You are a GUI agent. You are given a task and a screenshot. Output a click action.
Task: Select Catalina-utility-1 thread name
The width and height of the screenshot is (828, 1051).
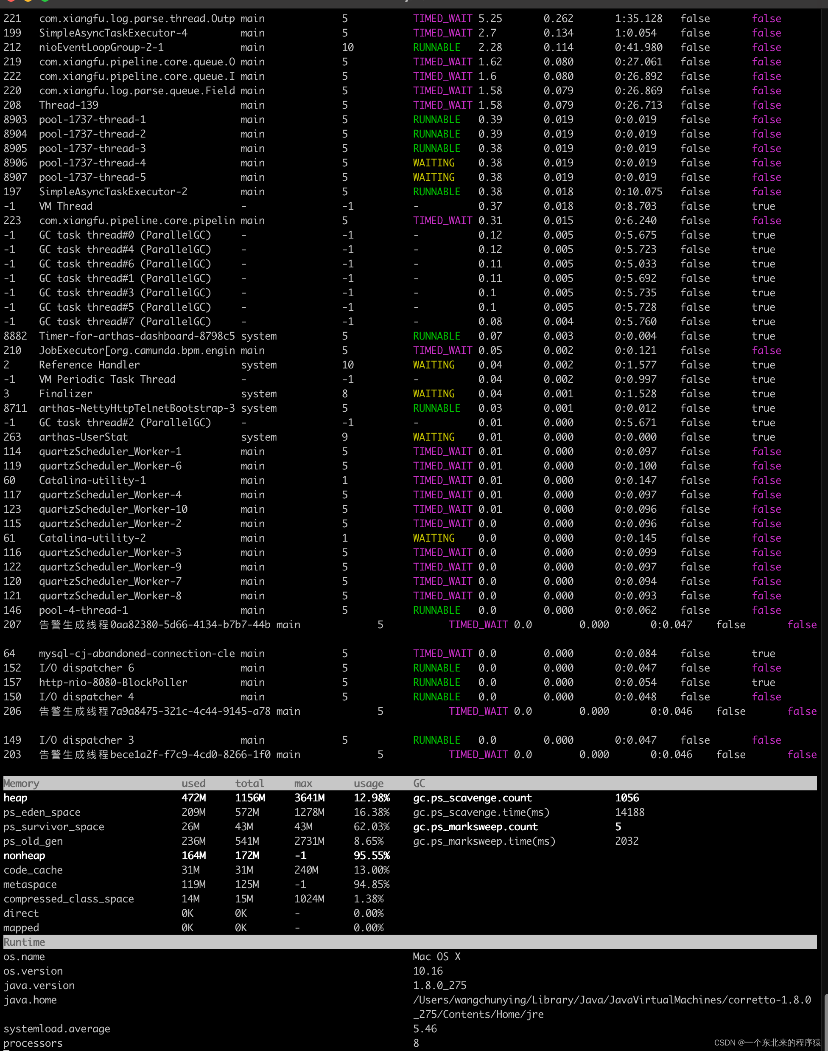tap(92, 481)
